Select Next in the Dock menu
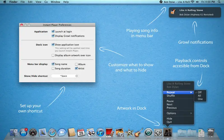 [178, 104]
